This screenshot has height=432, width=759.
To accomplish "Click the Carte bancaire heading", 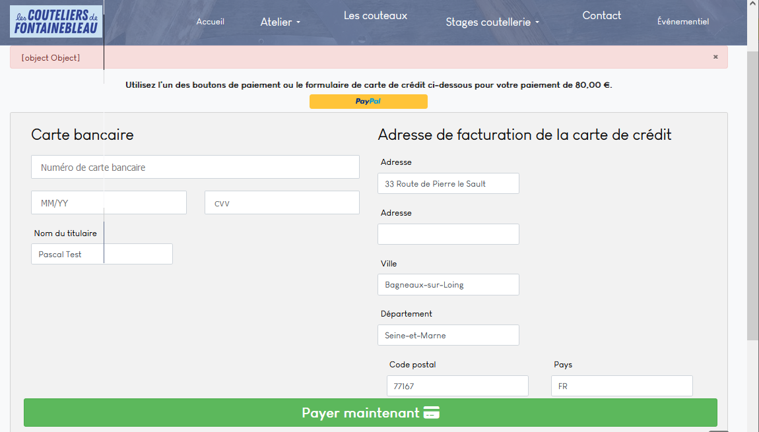I will [x=82, y=135].
